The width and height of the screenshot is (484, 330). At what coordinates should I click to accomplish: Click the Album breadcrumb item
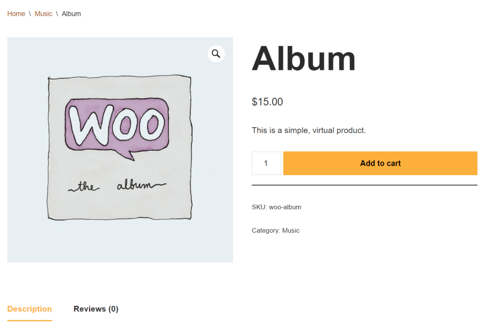(71, 14)
